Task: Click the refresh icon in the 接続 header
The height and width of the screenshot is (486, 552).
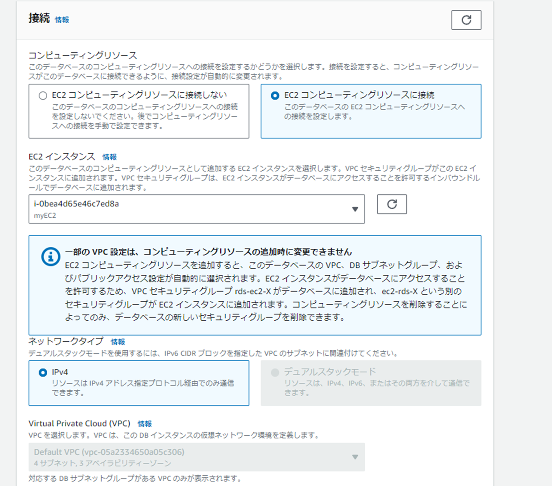Action: pyautogui.click(x=466, y=20)
